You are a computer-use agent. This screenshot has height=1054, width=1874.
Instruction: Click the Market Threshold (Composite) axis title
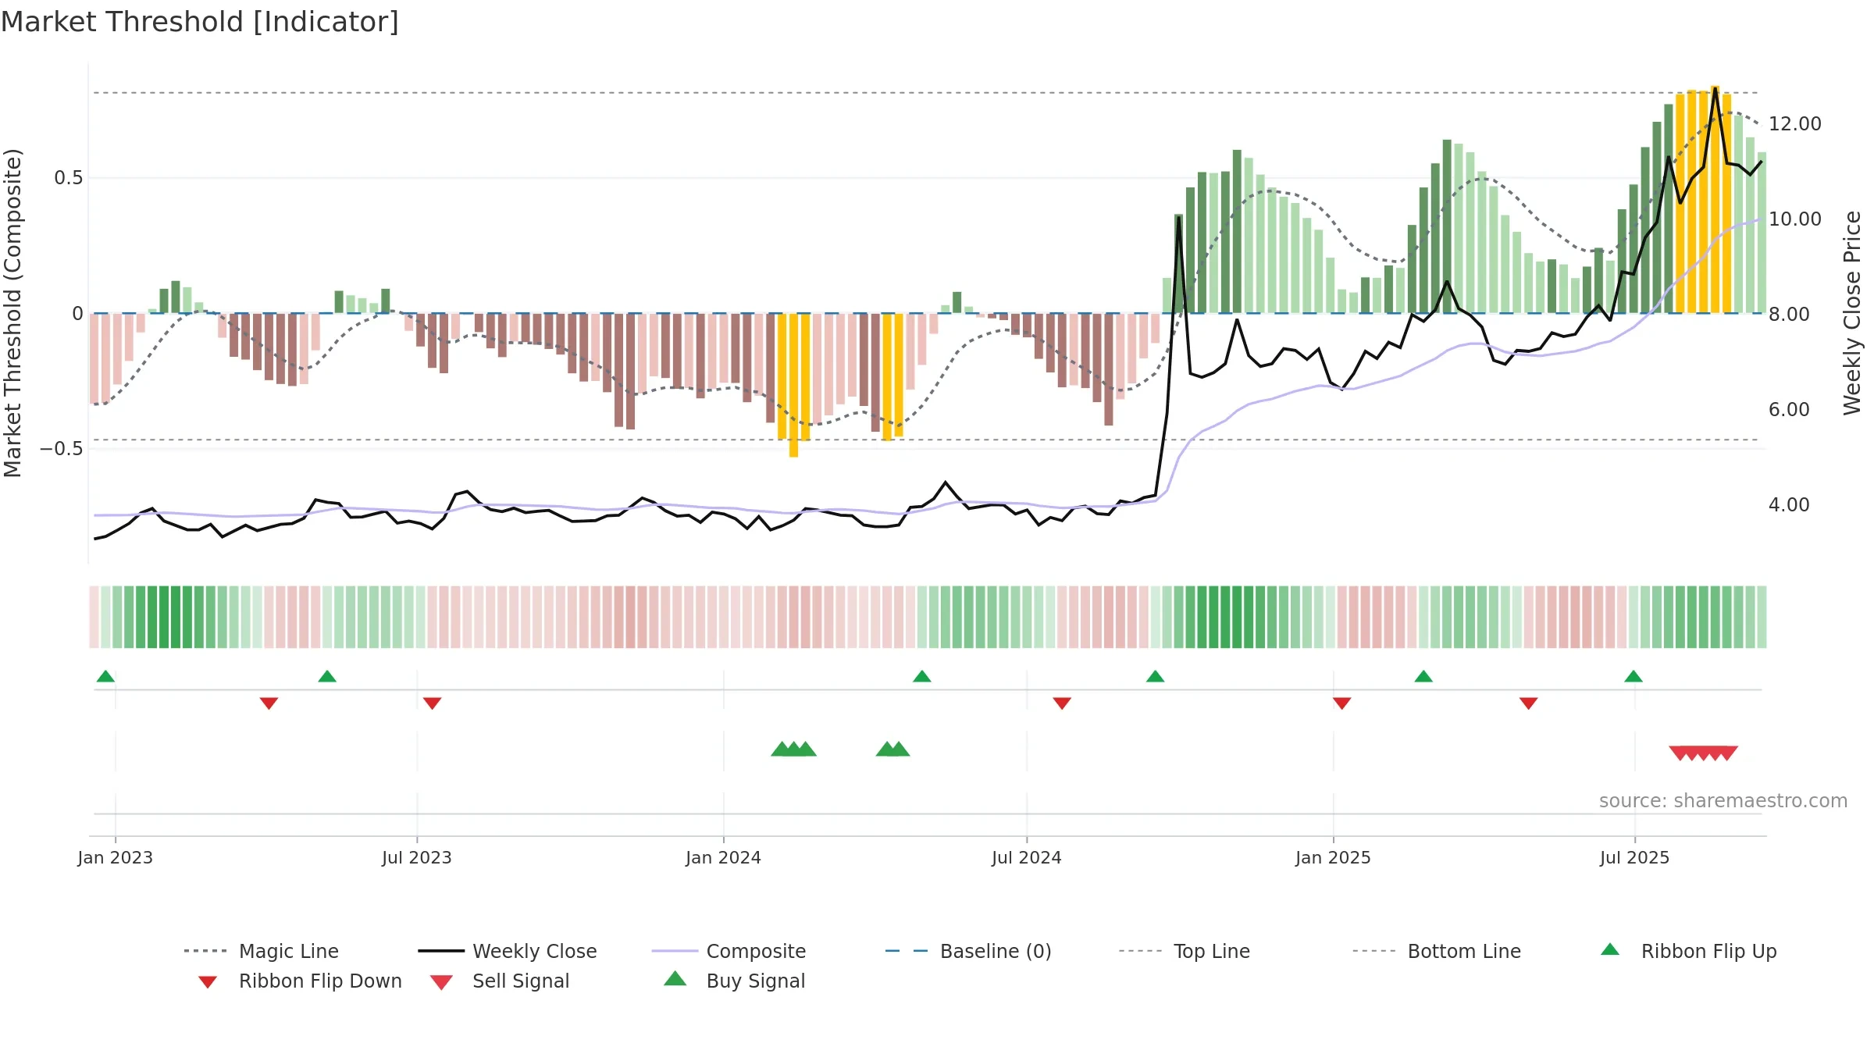(x=12, y=313)
